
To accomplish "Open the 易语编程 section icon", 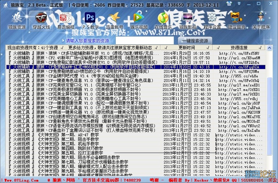I will 66,21.
